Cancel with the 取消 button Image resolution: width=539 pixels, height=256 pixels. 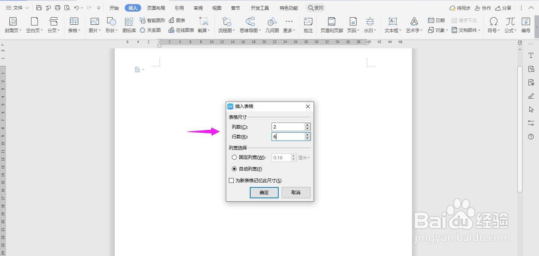coord(296,193)
